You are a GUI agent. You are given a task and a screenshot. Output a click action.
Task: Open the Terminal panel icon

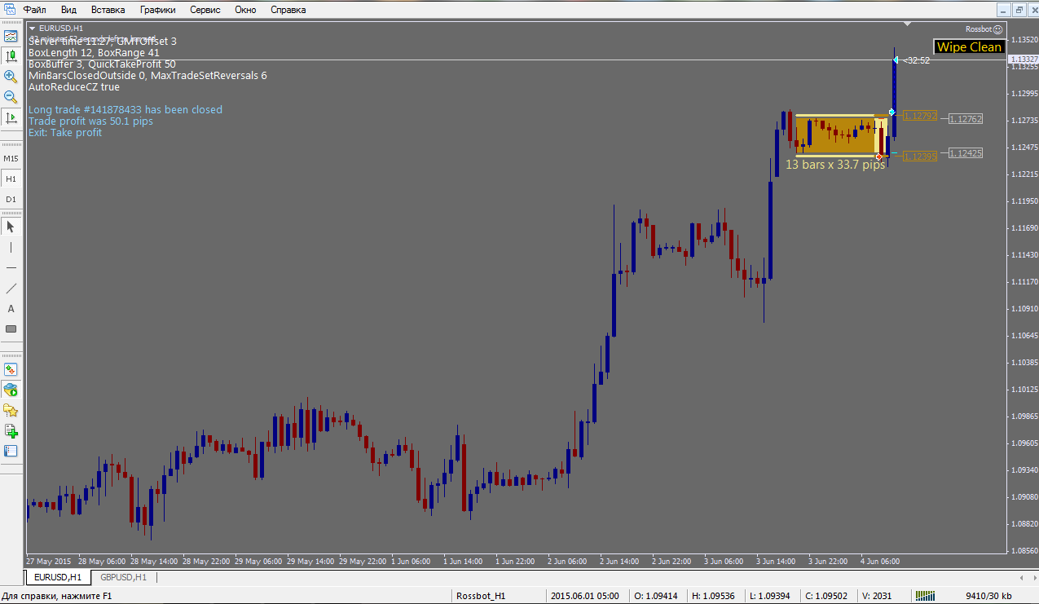pyautogui.click(x=11, y=451)
